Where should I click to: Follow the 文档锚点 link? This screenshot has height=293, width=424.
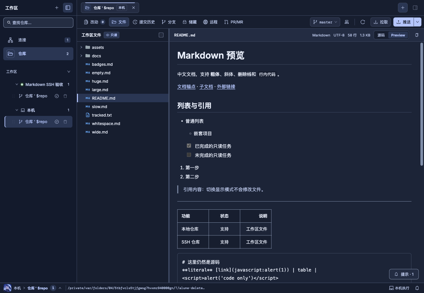tap(186, 87)
